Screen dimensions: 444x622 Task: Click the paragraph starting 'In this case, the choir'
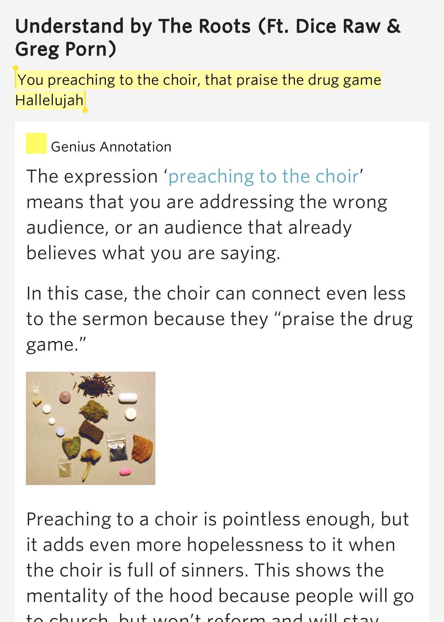click(220, 319)
